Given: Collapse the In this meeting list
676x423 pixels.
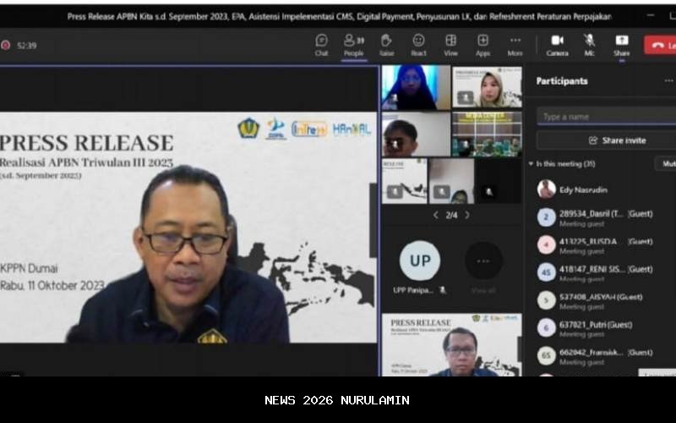Looking at the screenshot, I should tap(532, 164).
